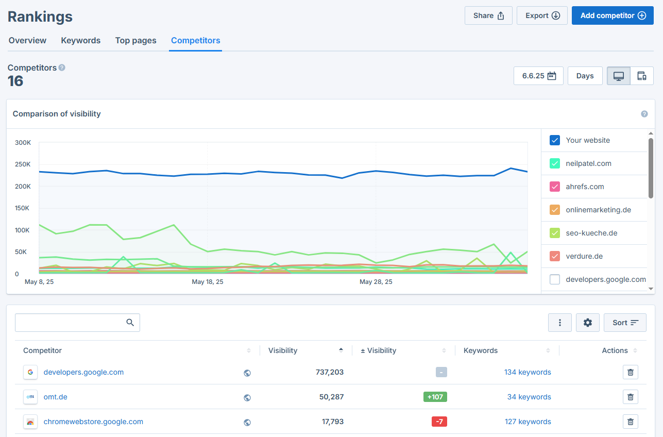Switch to the Keywords tab

80,40
